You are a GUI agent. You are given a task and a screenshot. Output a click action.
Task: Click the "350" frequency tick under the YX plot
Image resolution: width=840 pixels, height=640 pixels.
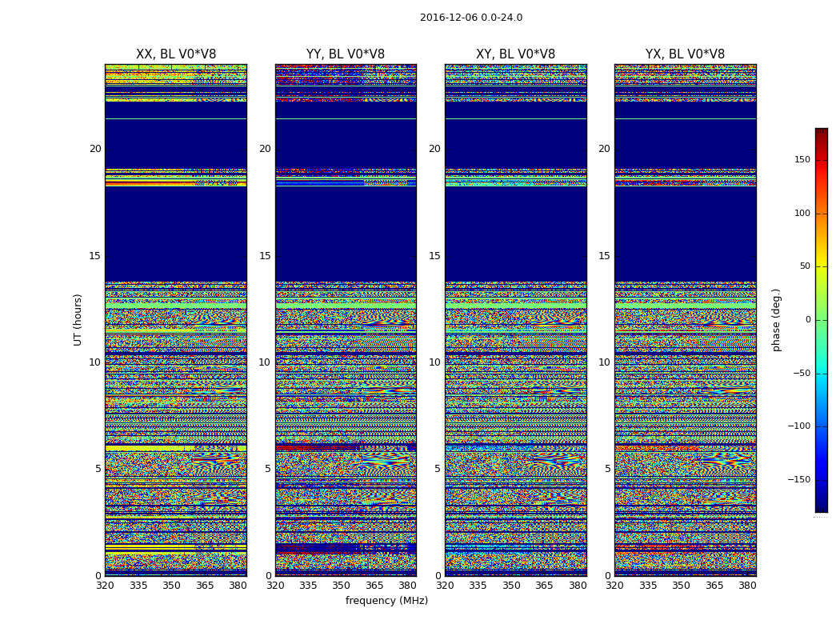pos(681,586)
